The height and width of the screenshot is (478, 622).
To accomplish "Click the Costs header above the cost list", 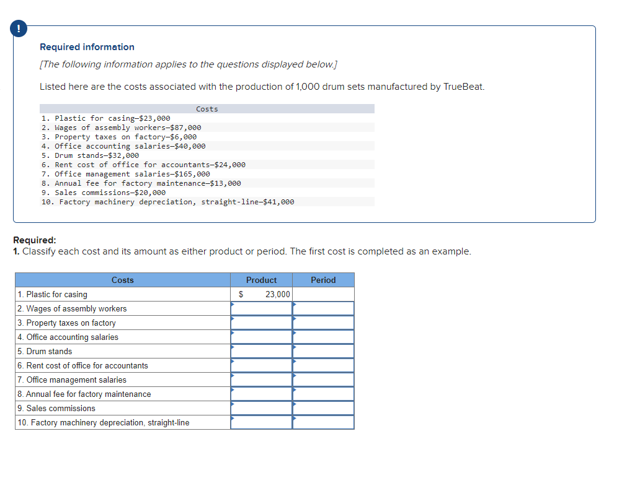I will coord(207,108).
